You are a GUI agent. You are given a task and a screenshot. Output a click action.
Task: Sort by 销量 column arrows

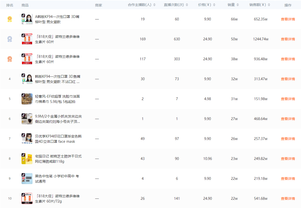pyautogui.click(x=237, y=5)
